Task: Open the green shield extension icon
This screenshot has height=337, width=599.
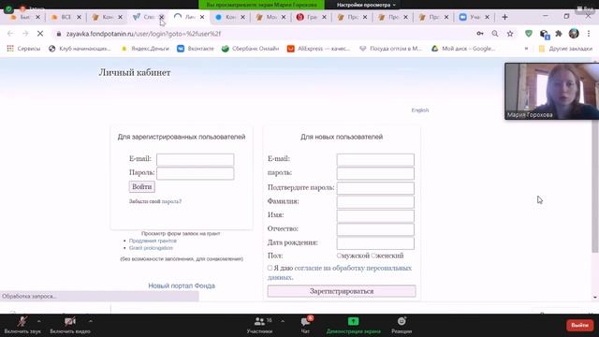Action: 529,34
